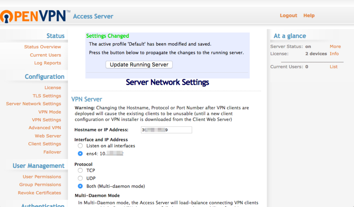Click the Settings Changed notice title
Viewport: 354px width, 207px height.
click(x=108, y=36)
